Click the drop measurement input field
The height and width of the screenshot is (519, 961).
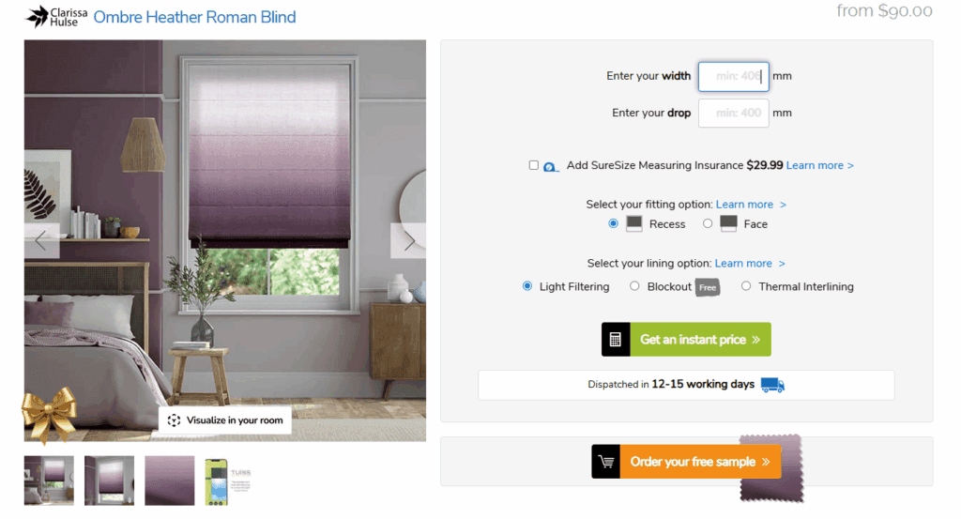733,114
